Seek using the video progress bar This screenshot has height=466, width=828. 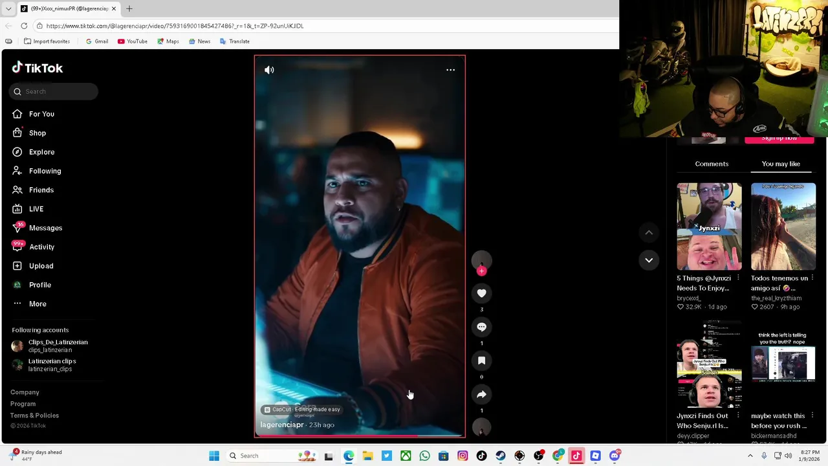pos(360,436)
